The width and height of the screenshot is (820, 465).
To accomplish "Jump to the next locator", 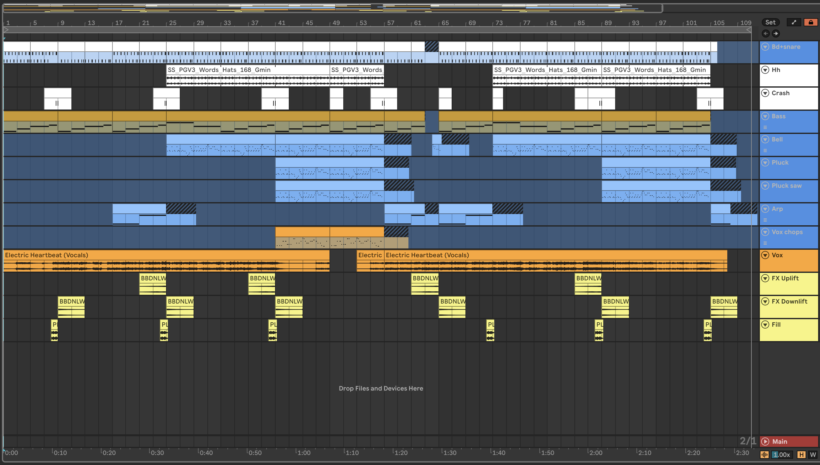I will (776, 33).
